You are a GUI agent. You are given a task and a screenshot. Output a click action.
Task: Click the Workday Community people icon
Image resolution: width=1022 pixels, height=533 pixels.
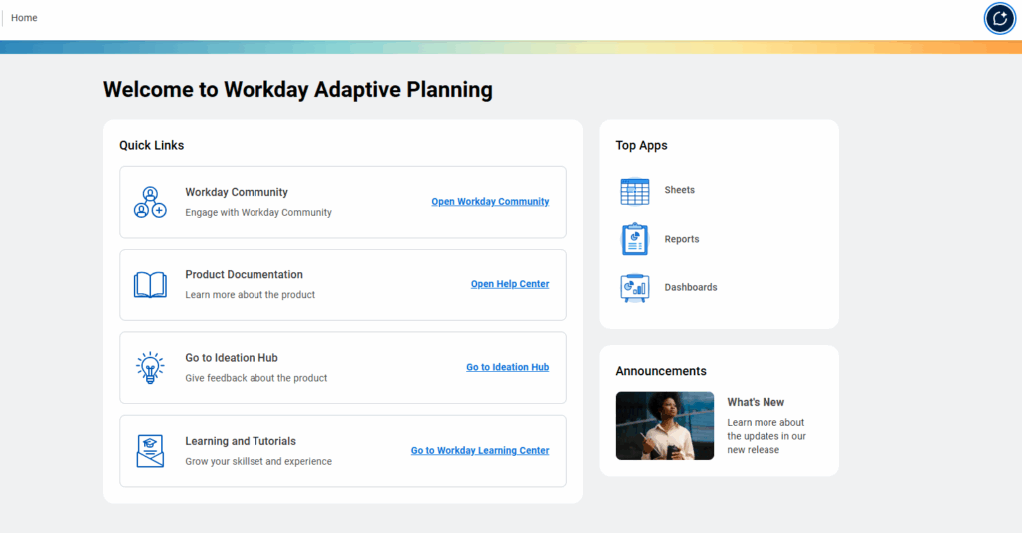(150, 202)
